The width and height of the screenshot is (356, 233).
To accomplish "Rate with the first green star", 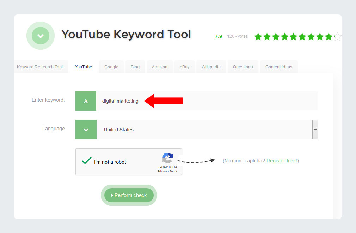I will click(258, 37).
